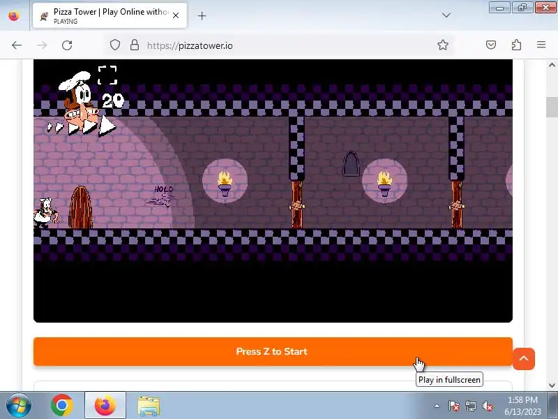The width and height of the screenshot is (558, 419).
Task: Click the forward navigation arrow
Action: 42,45
